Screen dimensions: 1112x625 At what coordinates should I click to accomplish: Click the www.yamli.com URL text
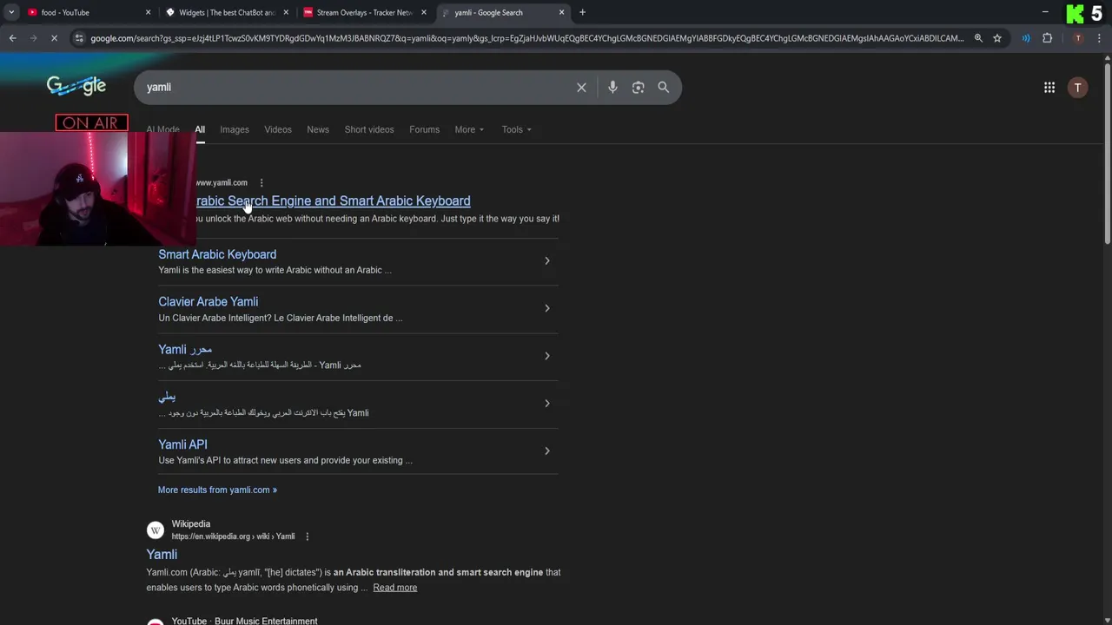pos(222,182)
